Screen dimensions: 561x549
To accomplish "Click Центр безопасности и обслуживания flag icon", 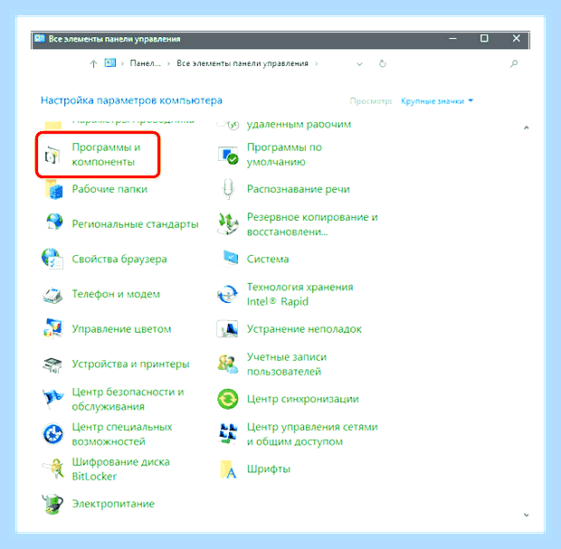I will point(52,399).
